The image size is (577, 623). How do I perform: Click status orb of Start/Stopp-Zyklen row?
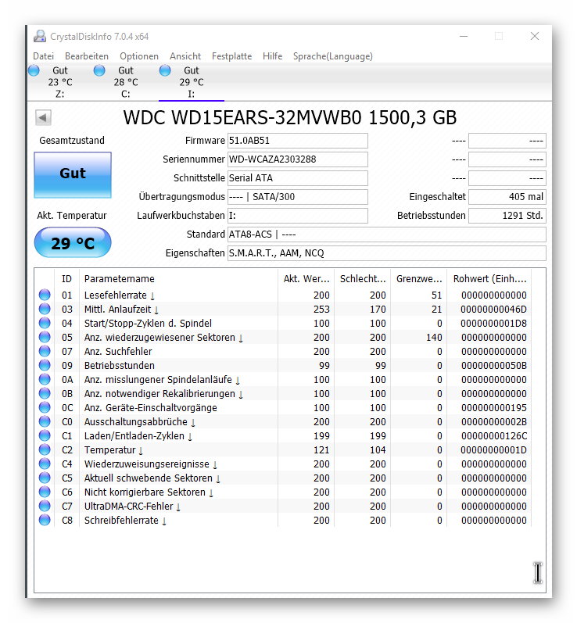click(45, 323)
